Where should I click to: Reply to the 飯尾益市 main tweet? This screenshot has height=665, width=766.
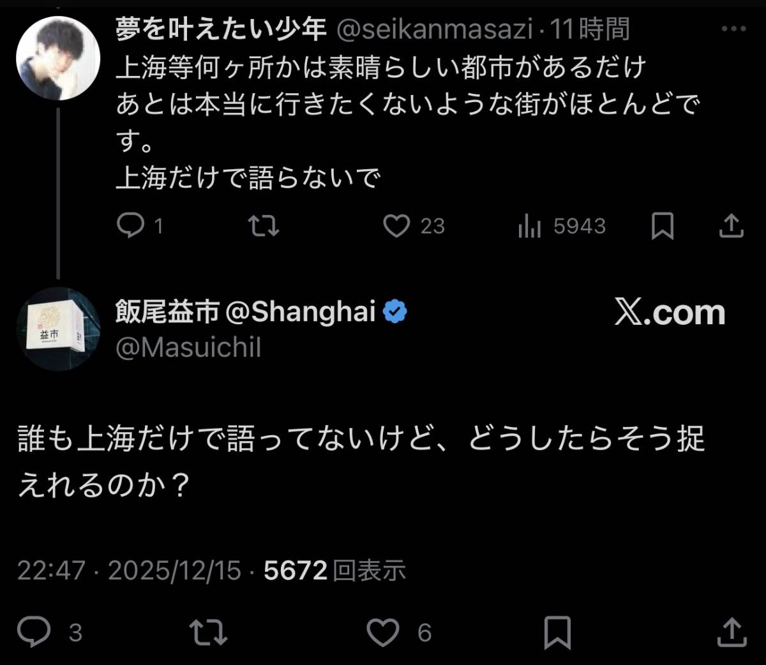[34, 632]
